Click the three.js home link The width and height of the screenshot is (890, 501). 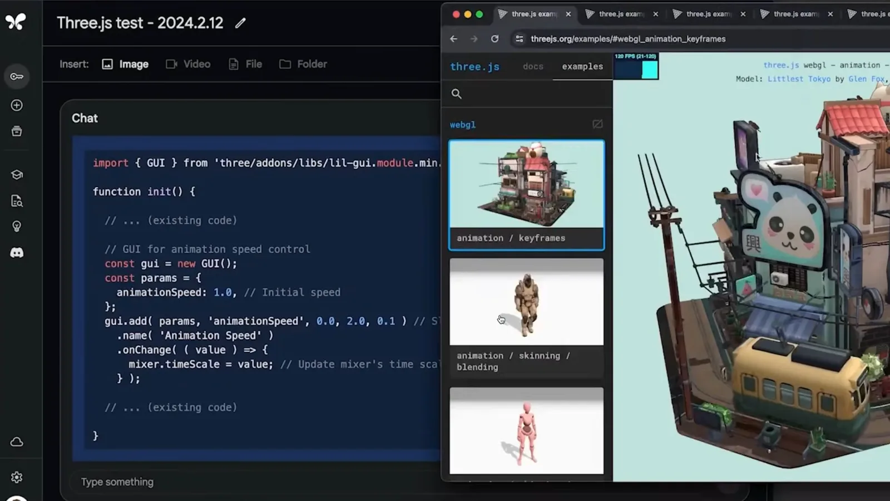[x=474, y=67]
